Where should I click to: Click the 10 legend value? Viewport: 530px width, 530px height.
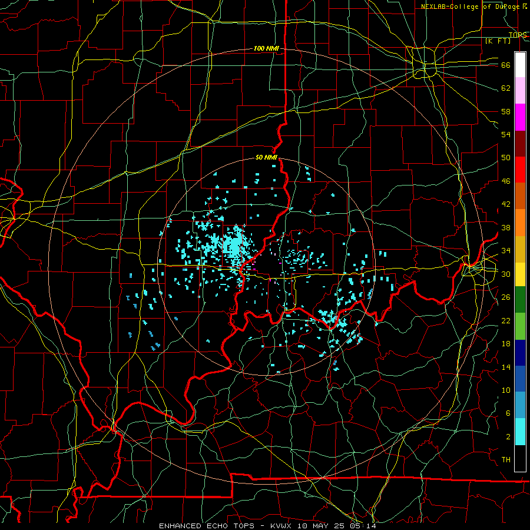click(506, 390)
